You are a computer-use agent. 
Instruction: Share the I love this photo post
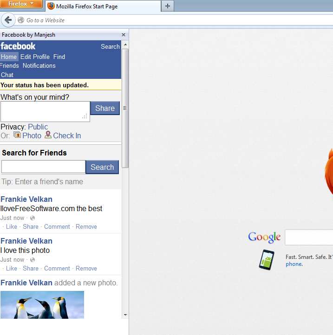[31, 268]
